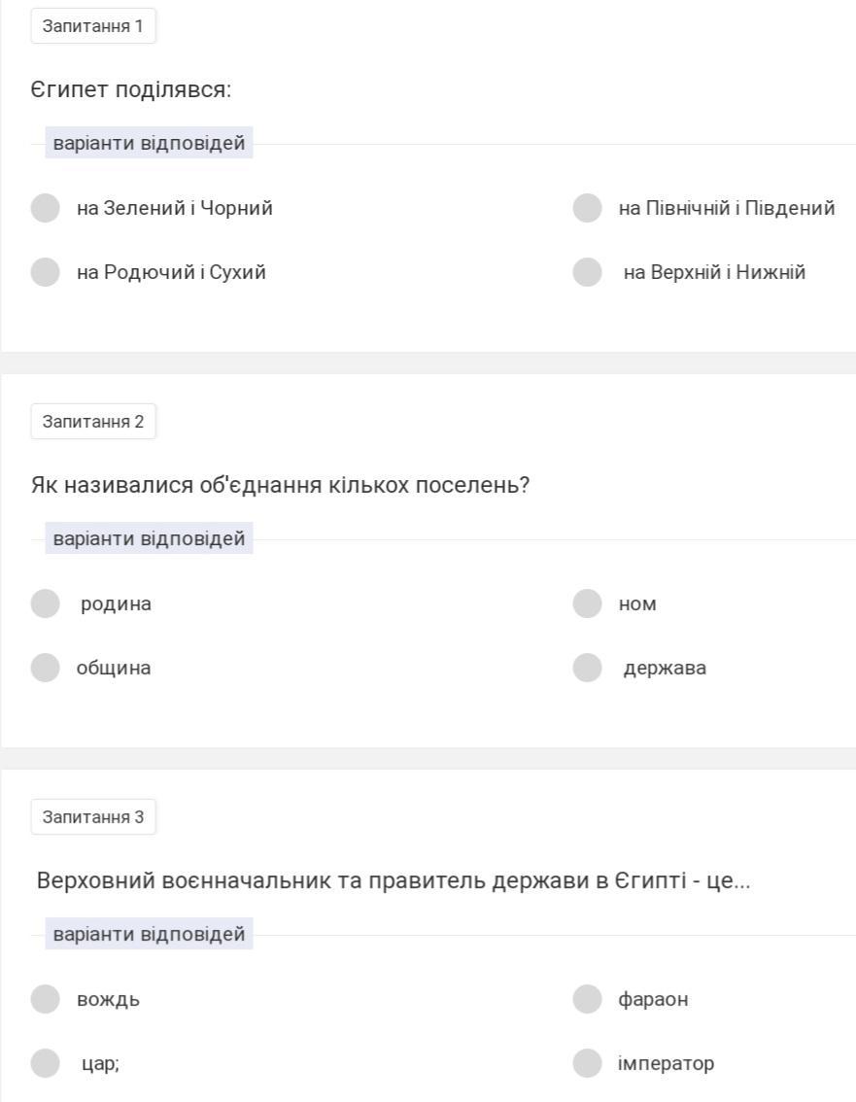The image size is (856, 1102).
Task: Choose radio option "цар;"
Action: coord(45,1063)
